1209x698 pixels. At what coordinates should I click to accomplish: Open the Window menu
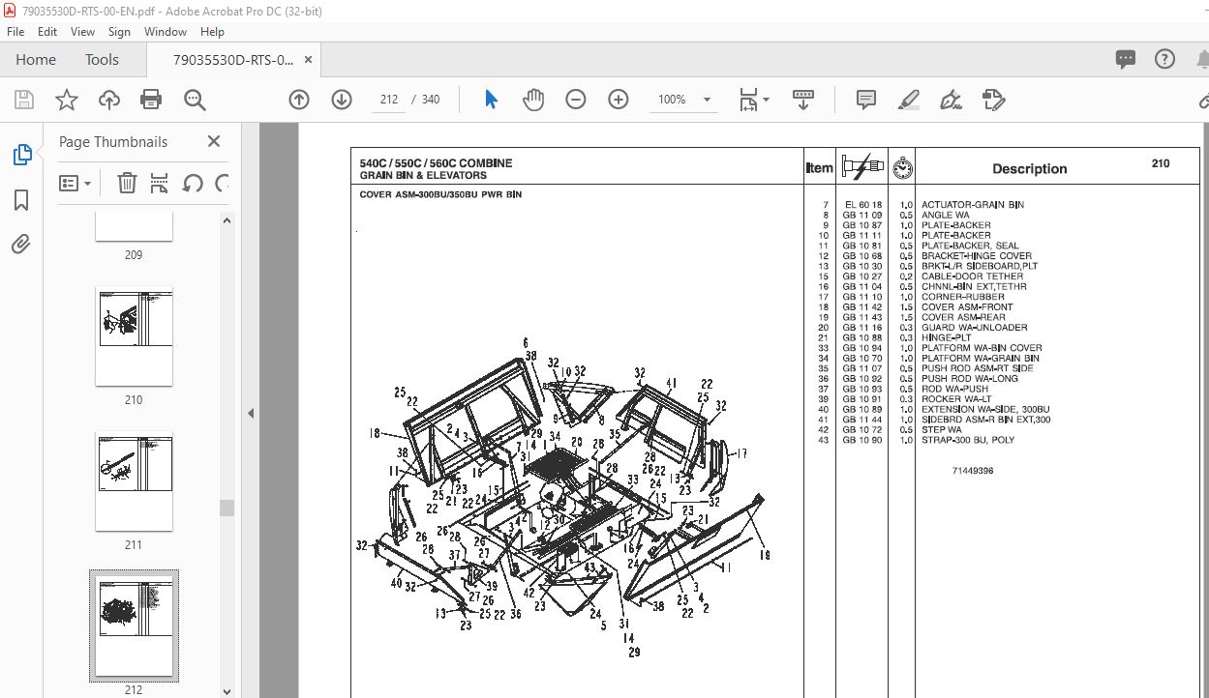[x=166, y=32]
